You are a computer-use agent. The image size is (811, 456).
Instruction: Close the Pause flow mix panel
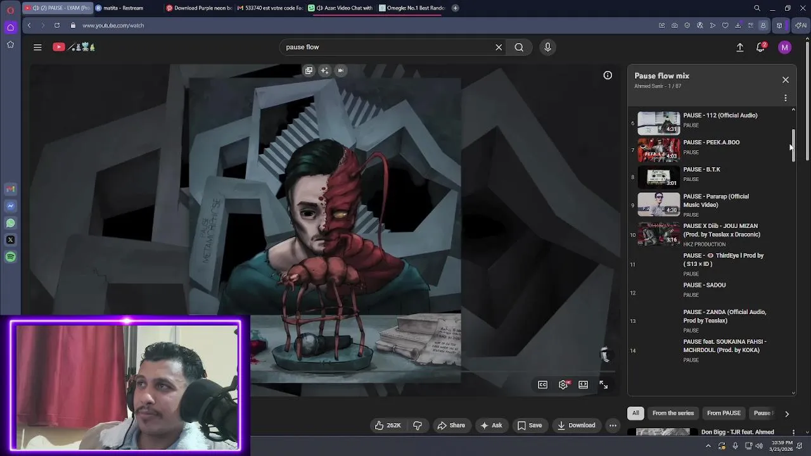point(786,80)
